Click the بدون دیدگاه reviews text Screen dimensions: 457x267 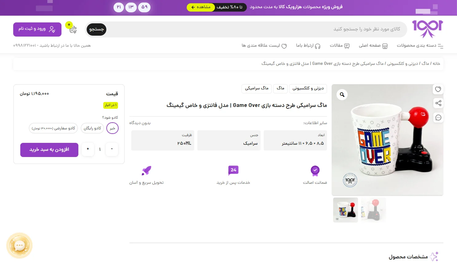click(x=140, y=123)
